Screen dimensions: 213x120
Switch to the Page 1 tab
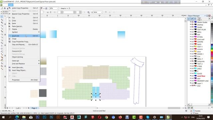(34, 108)
